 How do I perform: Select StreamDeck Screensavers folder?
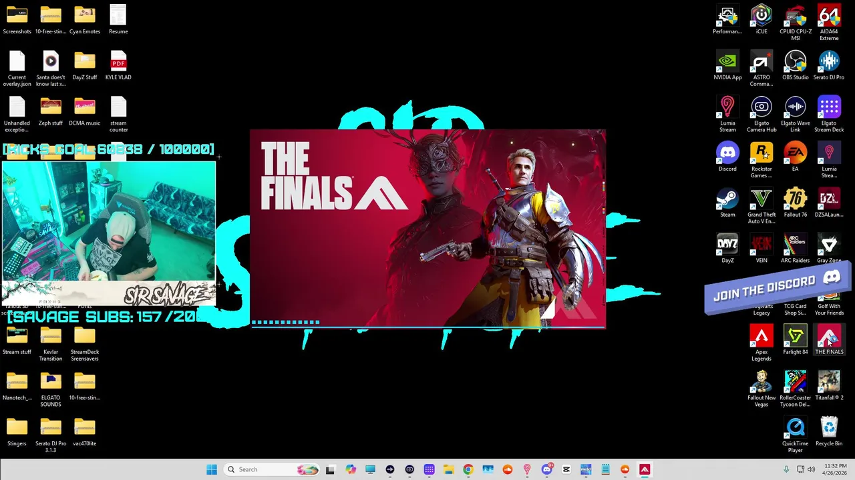(85, 343)
